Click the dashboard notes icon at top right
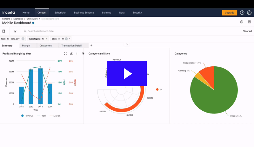This screenshot has width=254, height=147. [249, 22]
